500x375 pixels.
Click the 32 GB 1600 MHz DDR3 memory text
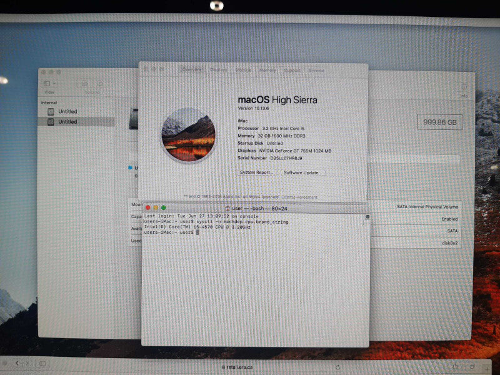point(282,136)
